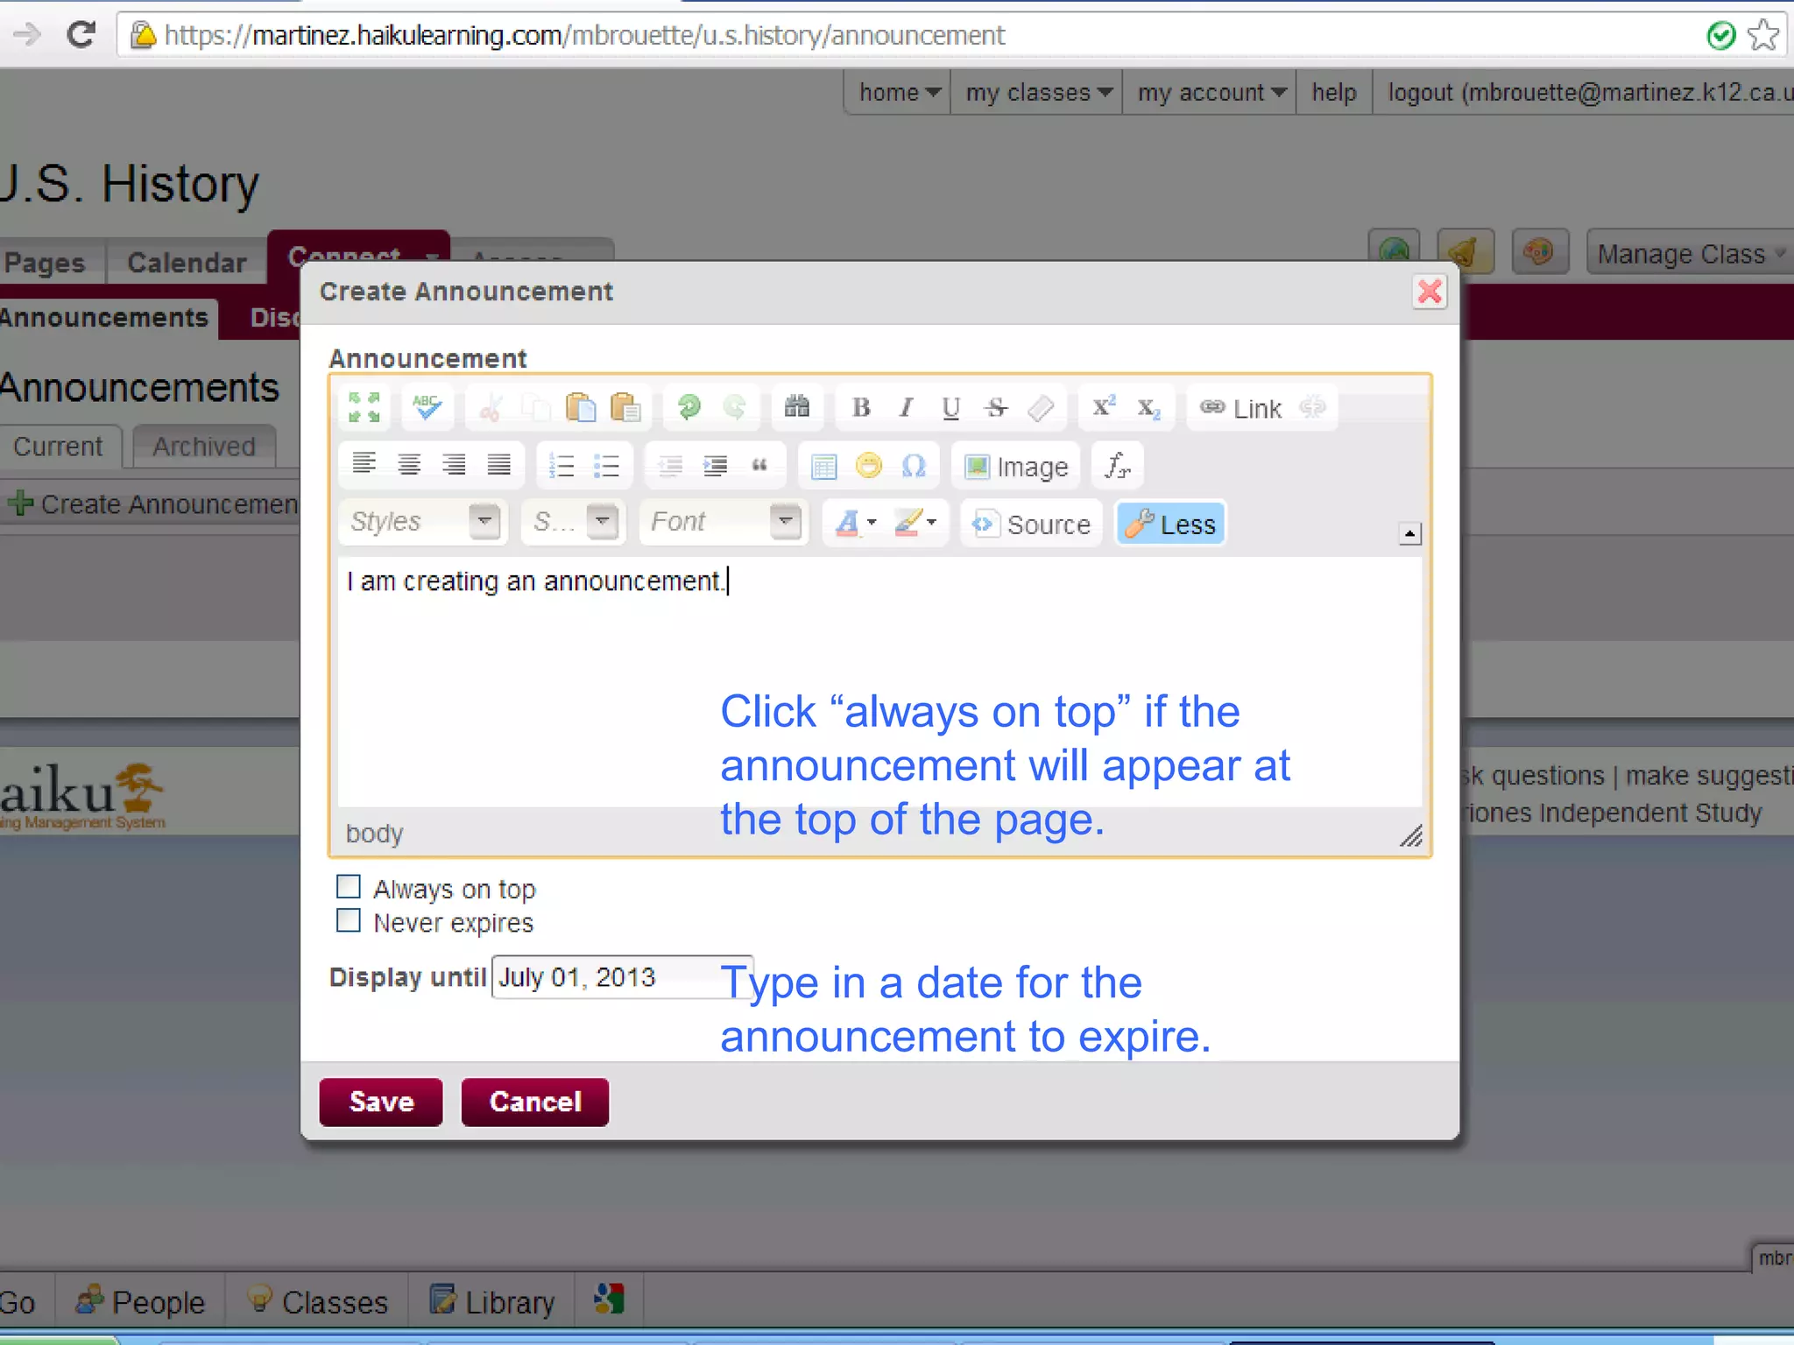Click the Find binoculars icon

tap(796, 407)
